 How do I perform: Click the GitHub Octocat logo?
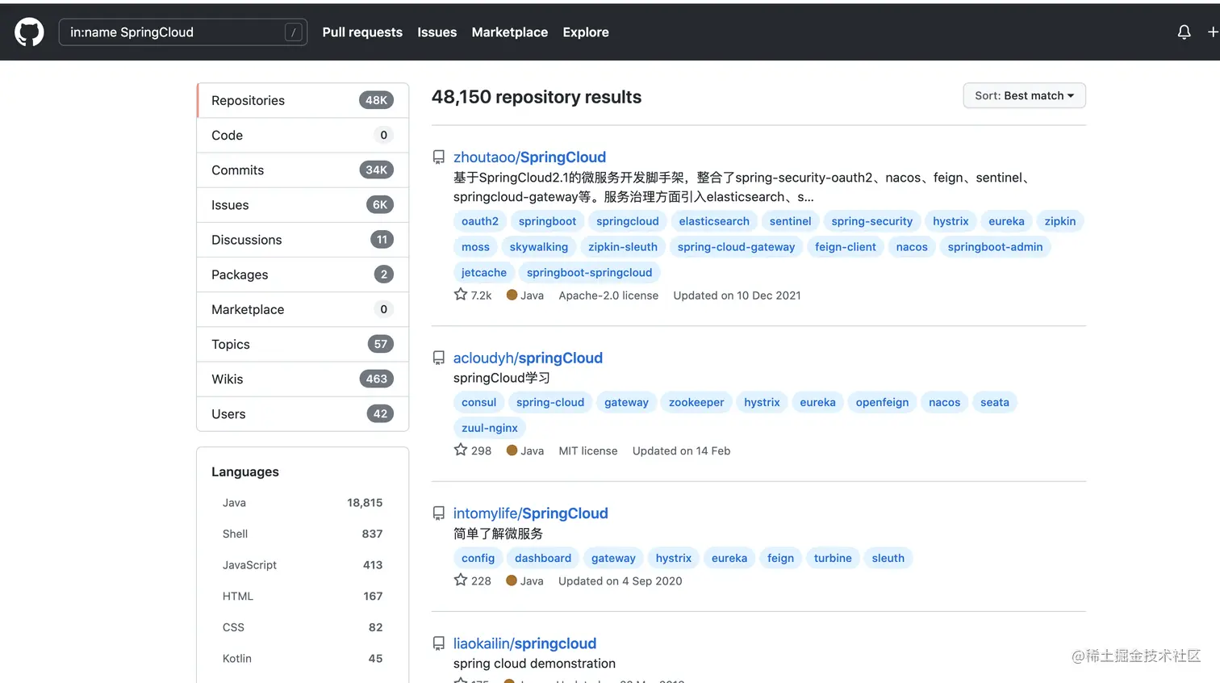pyautogui.click(x=30, y=32)
